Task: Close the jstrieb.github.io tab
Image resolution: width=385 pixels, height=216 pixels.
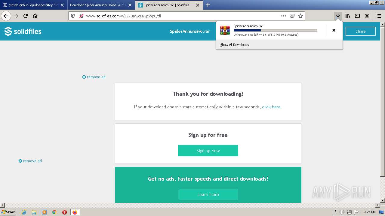Action: pyautogui.click(x=62, y=5)
